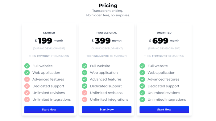Click green check beside Unlimited plan's Unlimited integrations
This screenshot has width=216, height=121.
tap(142, 99)
